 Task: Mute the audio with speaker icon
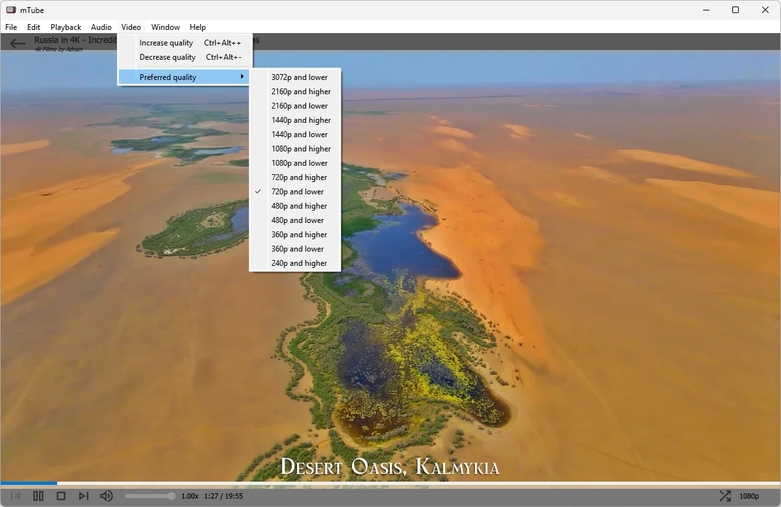(x=106, y=496)
